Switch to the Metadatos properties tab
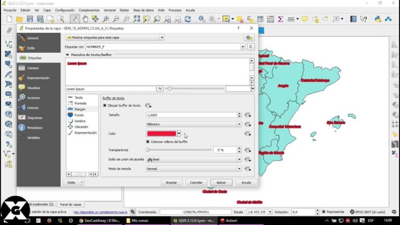Viewport: 400px width, 225px height. (x=39, y=128)
